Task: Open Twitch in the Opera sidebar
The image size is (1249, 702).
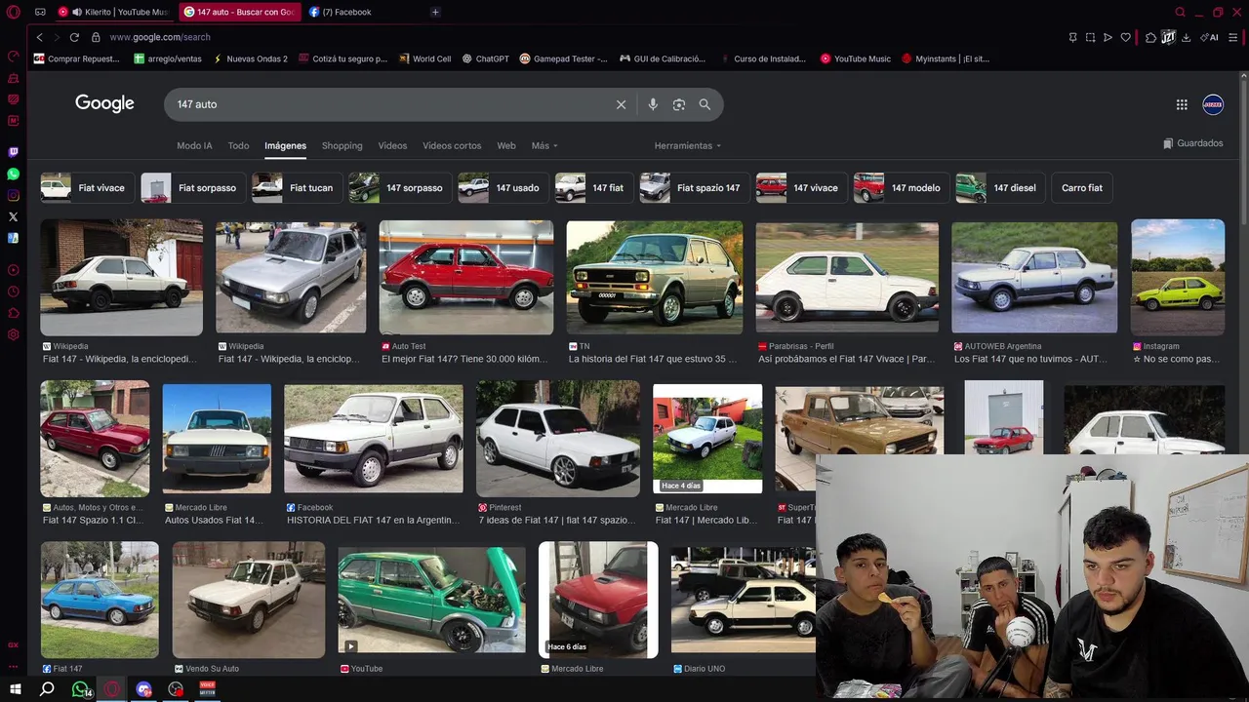Action: pos(13,152)
